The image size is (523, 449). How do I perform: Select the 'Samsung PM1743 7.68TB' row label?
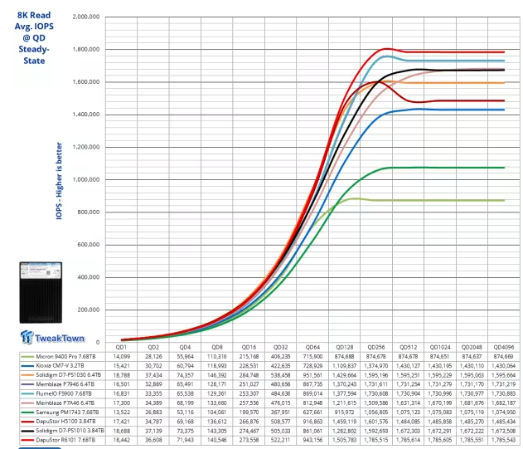(x=67, y=412)
